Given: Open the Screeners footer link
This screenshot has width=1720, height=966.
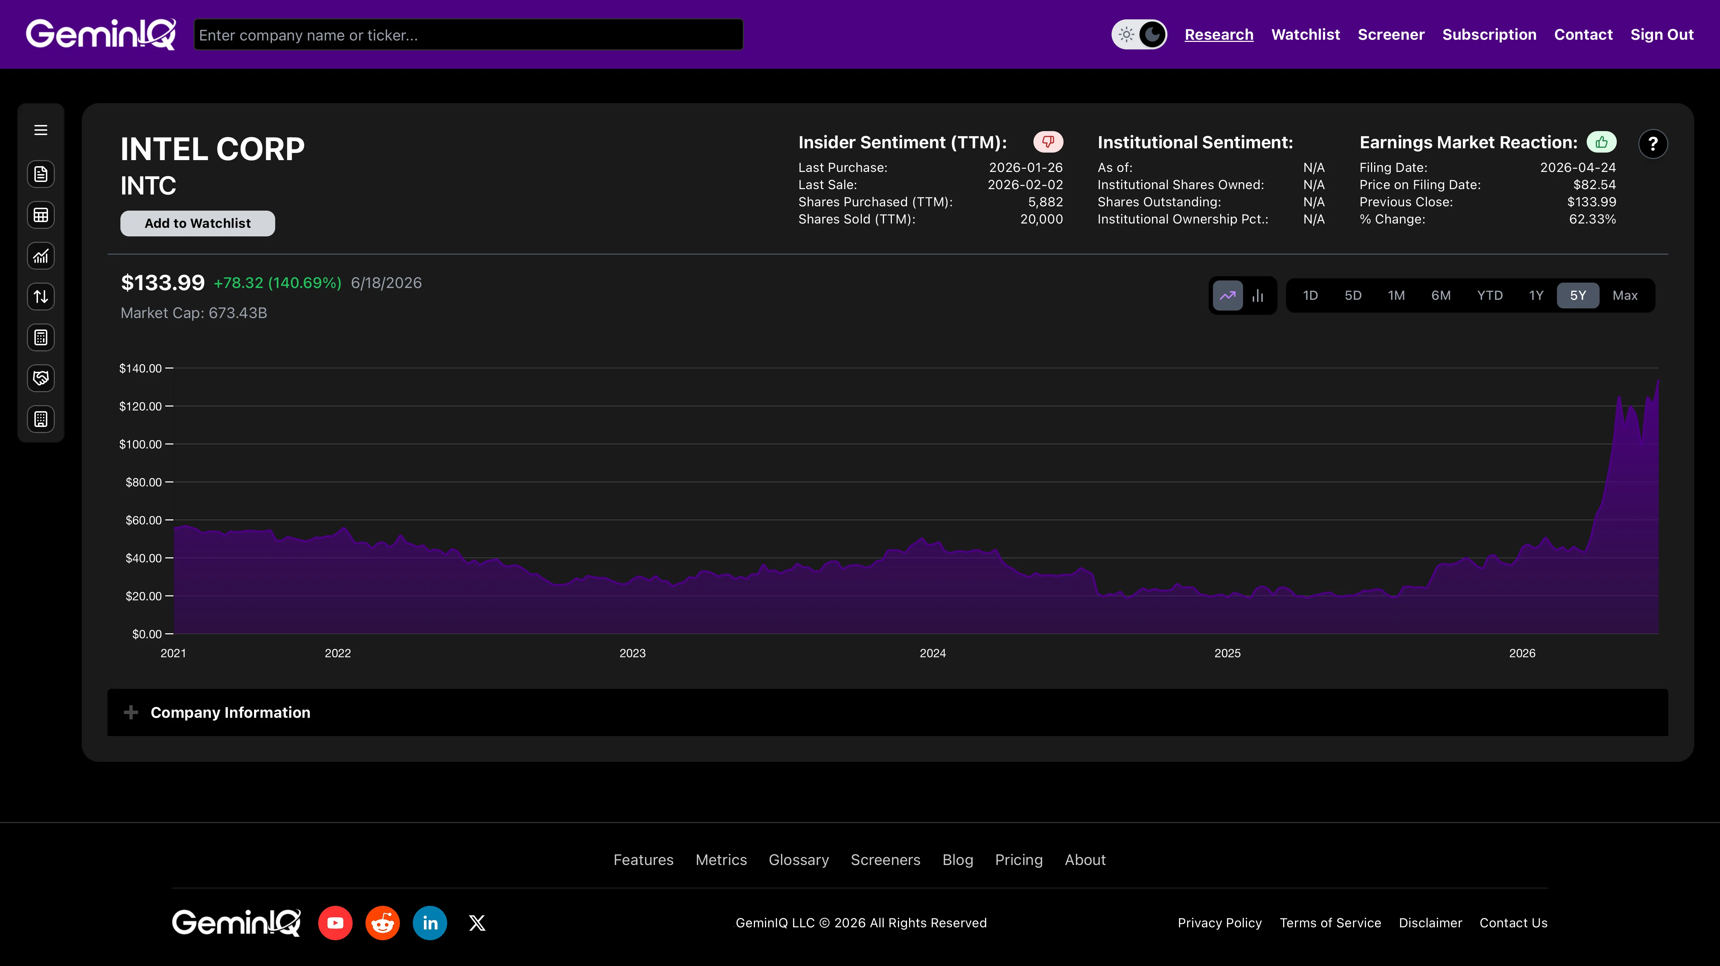Looking at the screenshot, I should pyautogui.click(x=885, y=860).
